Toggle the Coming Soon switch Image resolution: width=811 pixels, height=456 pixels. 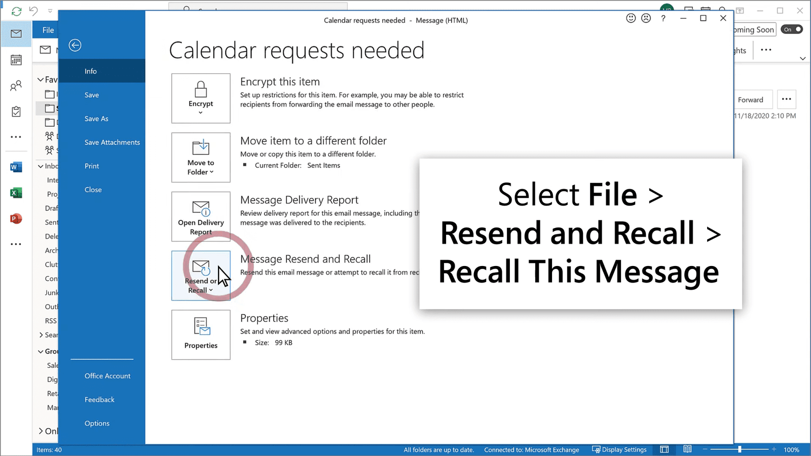point(792,29)
